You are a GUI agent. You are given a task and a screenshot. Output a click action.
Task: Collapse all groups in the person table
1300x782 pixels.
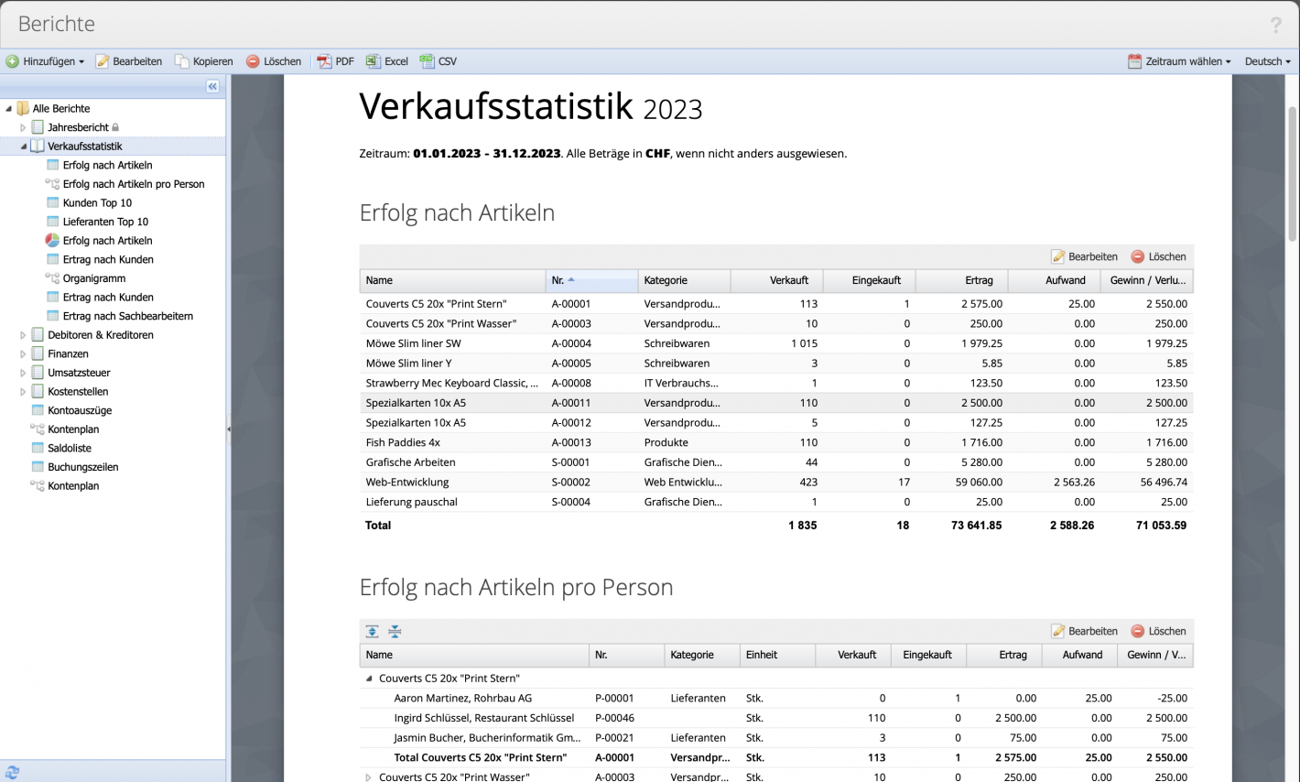click(393, 631)
